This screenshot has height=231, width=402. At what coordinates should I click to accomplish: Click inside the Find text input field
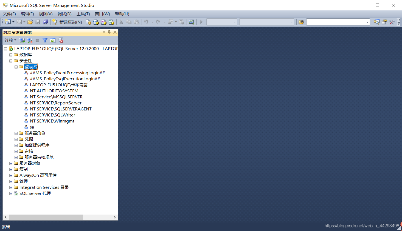pyautogui.click(x=336, y=22)
